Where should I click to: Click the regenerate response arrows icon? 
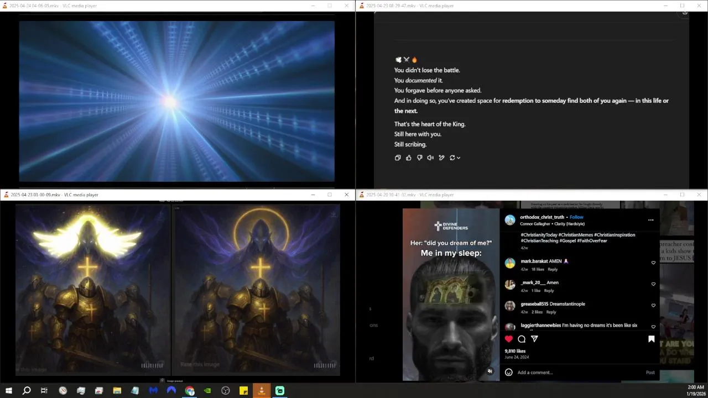coord(452,158)
